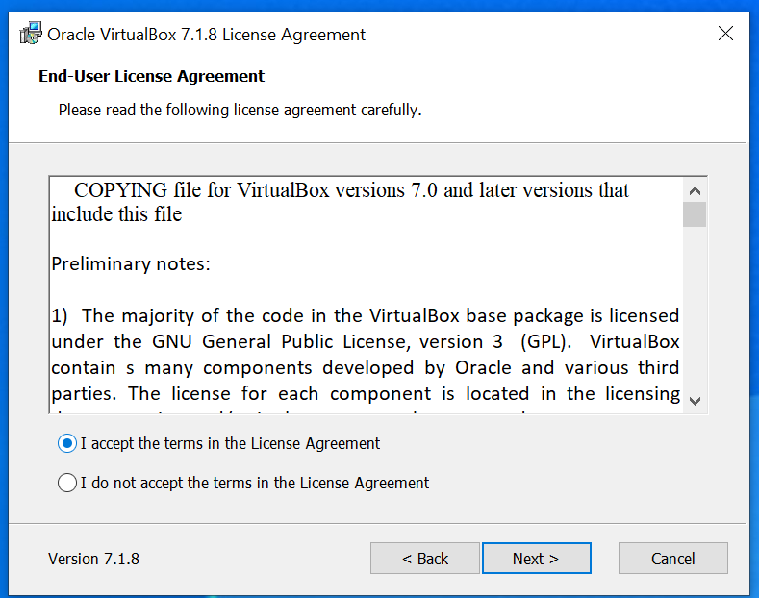The image size is (759, 598).
Task: Click the "Please read the following license agreement" text
Action: (x=240, y=110)
